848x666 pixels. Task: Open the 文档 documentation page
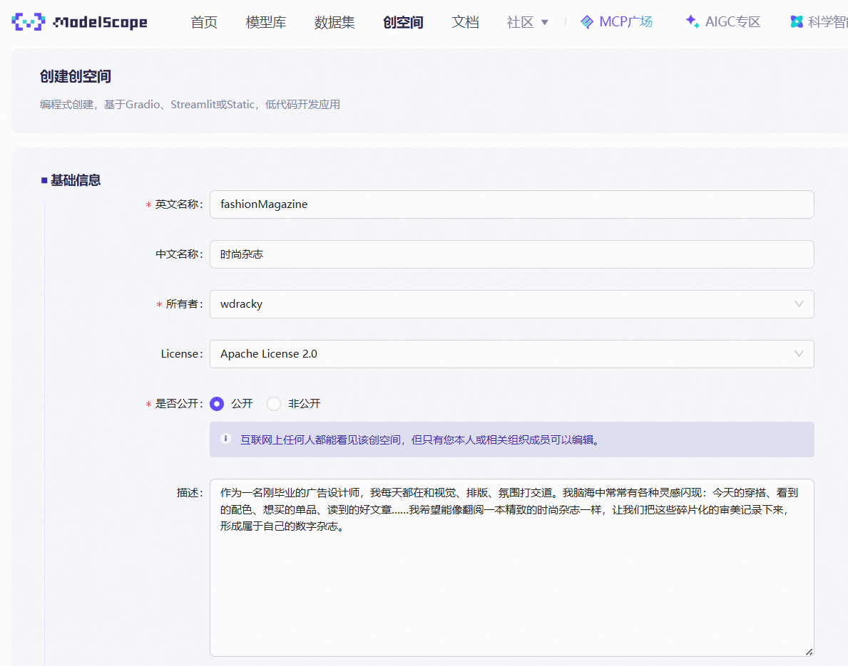pyautogui.click(x=465, y=21)
